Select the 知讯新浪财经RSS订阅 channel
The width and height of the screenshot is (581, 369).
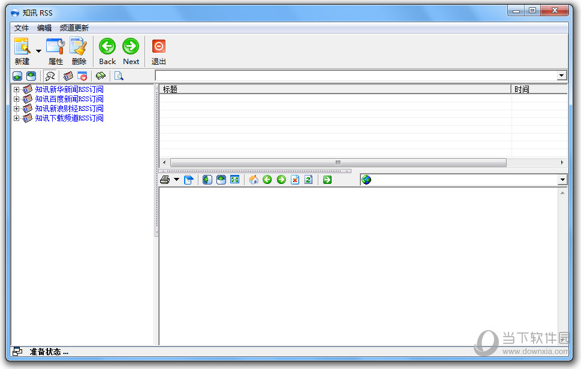coord(70,108)
